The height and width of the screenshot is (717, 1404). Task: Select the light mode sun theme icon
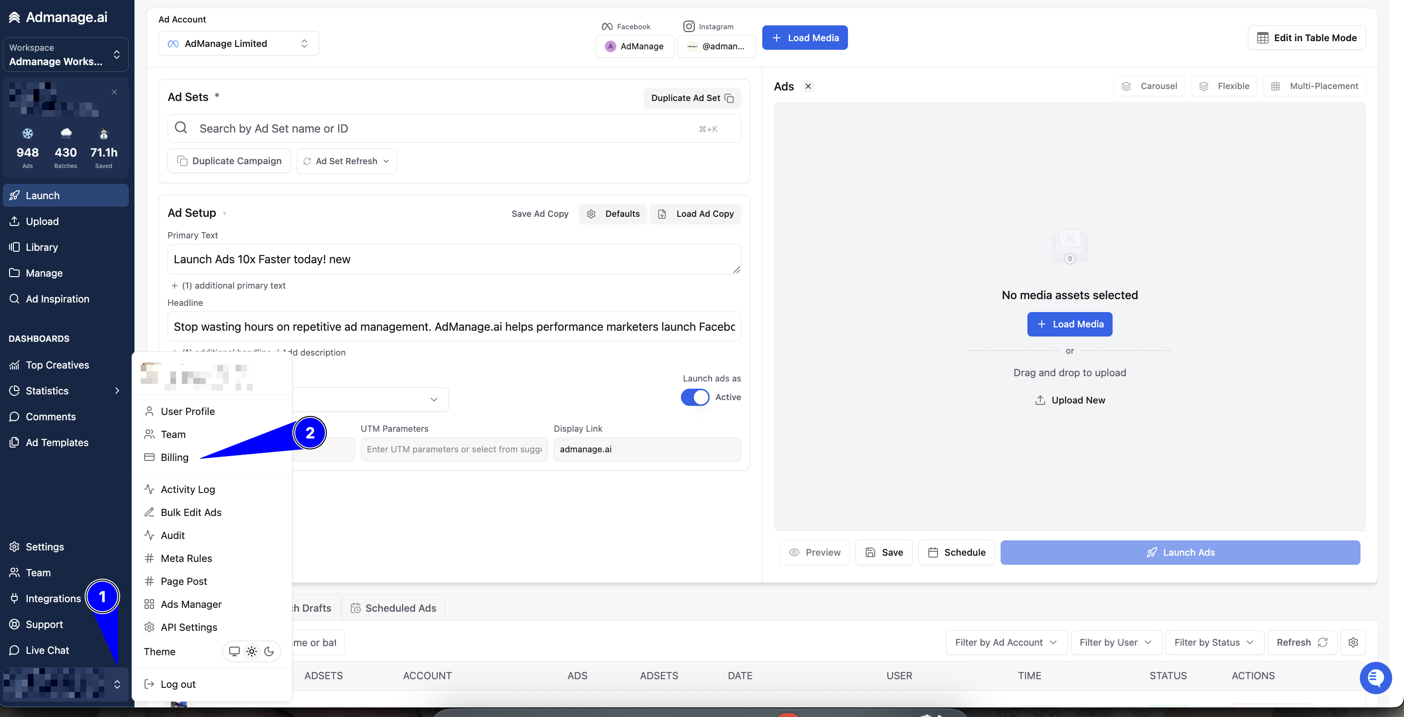pos(251,651)
